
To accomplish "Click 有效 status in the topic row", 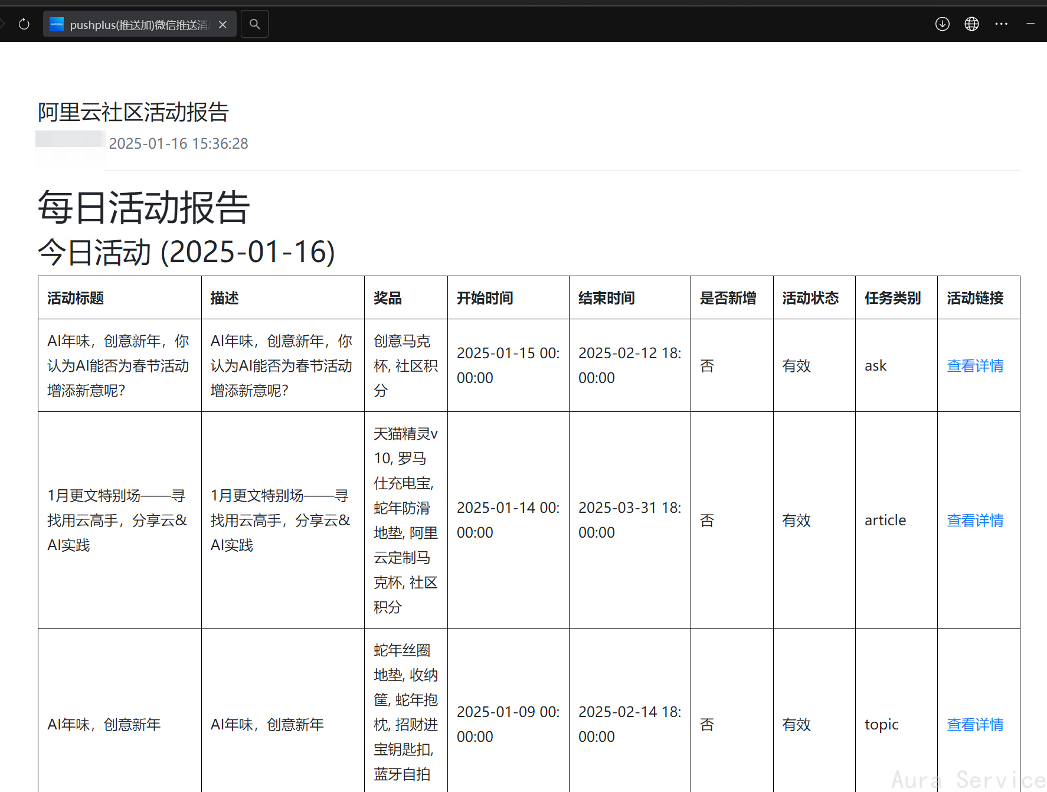I will coord(796,725).
